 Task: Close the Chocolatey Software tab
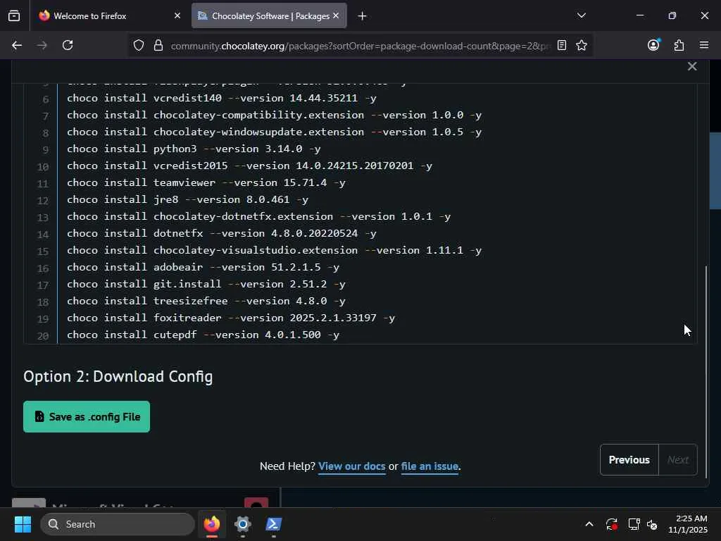336,15
